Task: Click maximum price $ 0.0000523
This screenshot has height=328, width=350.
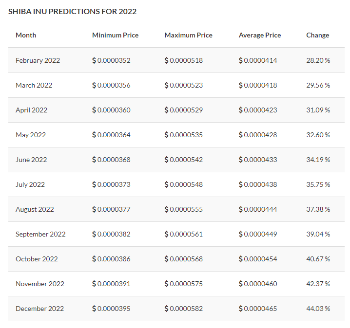Action: point(184,85)
